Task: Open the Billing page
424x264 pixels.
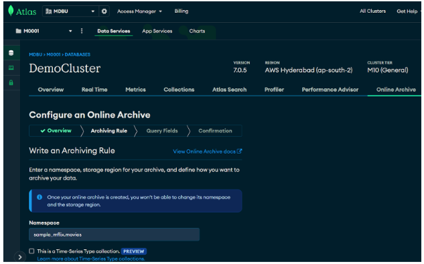Action: (x=181, y=11)
